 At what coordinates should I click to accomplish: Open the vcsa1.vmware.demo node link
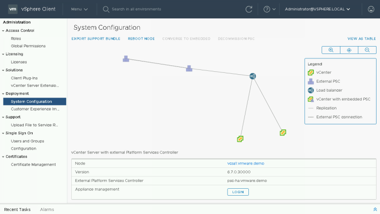[246, 163]
